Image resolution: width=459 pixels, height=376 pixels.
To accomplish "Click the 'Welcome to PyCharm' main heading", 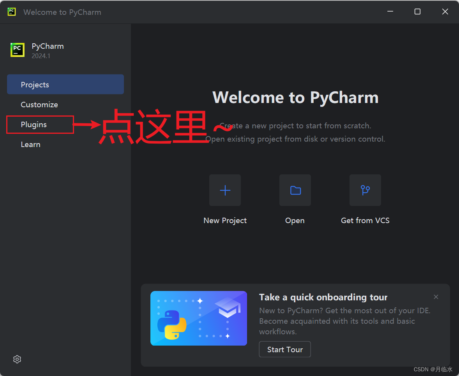I will (295, 98).
